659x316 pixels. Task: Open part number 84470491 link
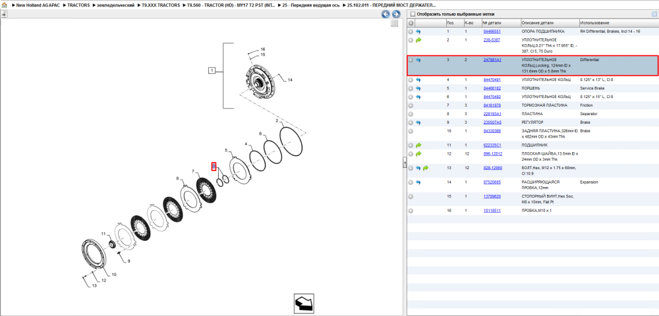point(492,80)
